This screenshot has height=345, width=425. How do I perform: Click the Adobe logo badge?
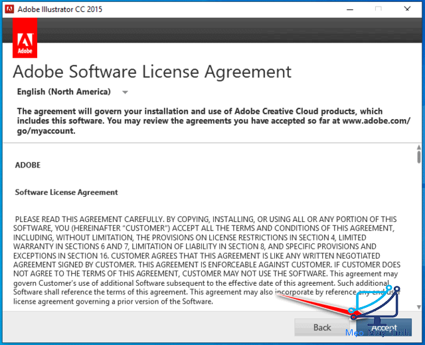(25, 38)
